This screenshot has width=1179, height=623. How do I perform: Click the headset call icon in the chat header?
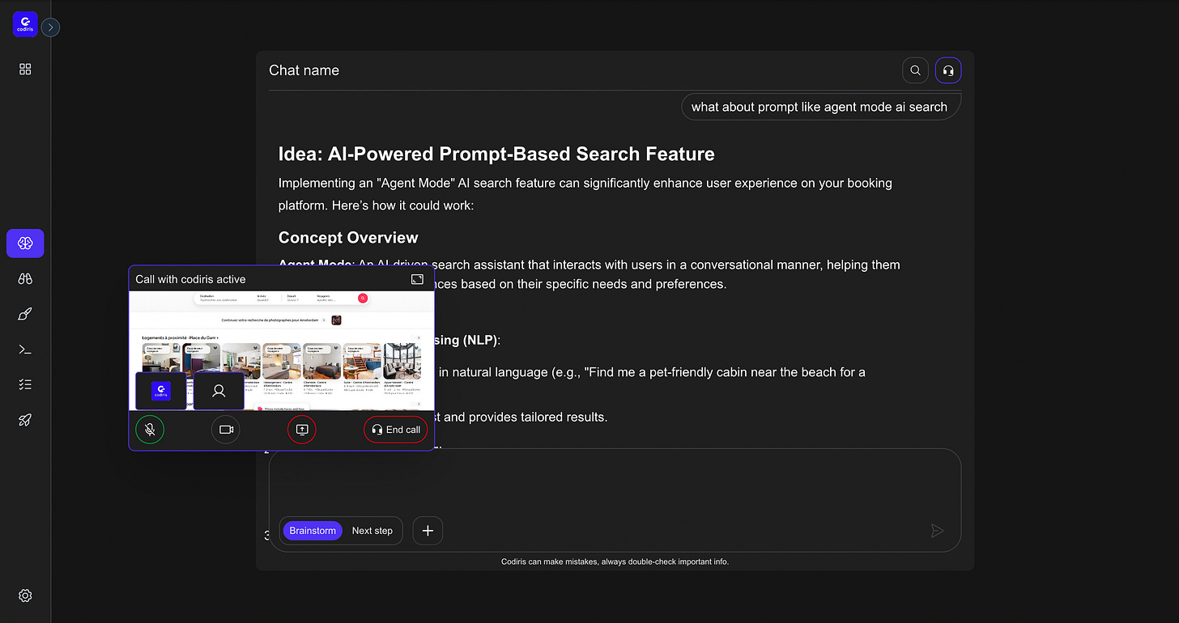pyautogui.click(x=948, y=70)
